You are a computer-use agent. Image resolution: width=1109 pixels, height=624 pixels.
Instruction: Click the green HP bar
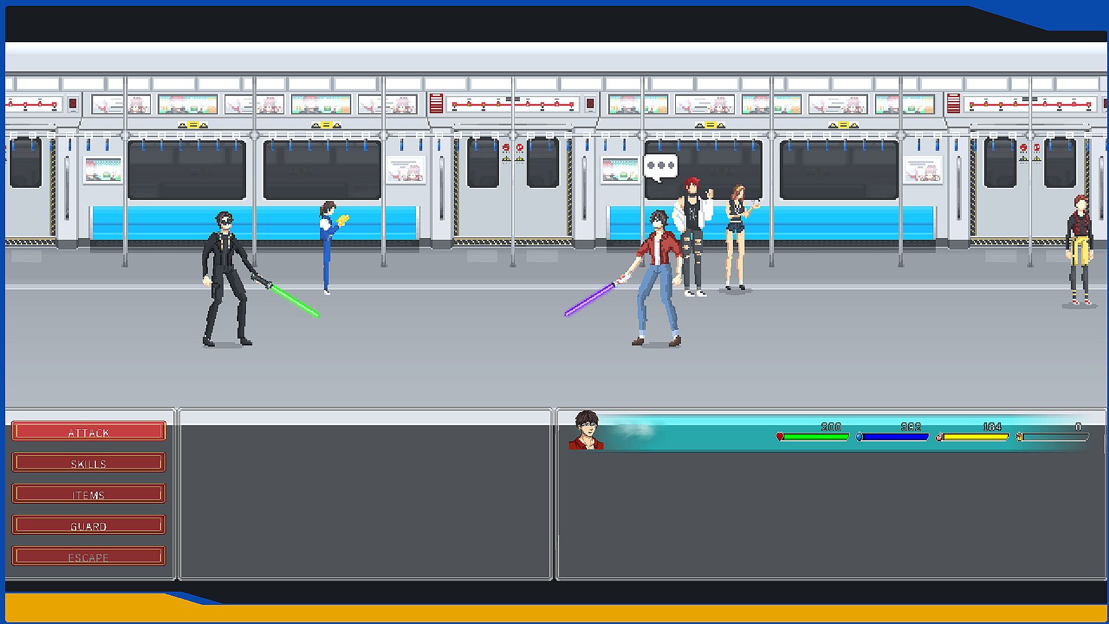816,437
